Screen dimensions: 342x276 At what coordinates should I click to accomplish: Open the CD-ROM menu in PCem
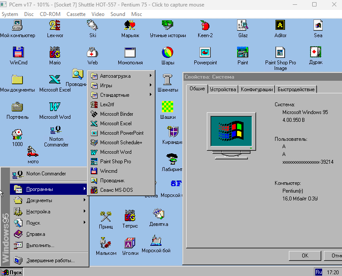50,14
